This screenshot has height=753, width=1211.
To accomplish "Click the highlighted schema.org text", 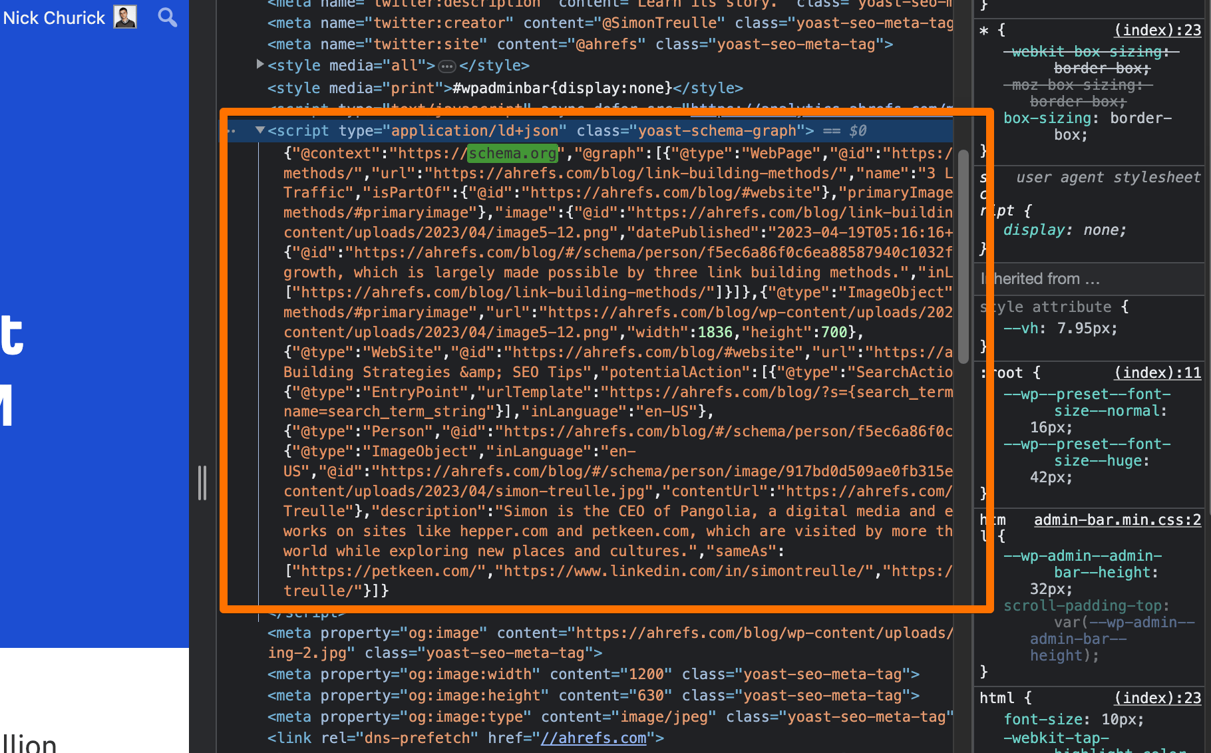I will point(512,153).
